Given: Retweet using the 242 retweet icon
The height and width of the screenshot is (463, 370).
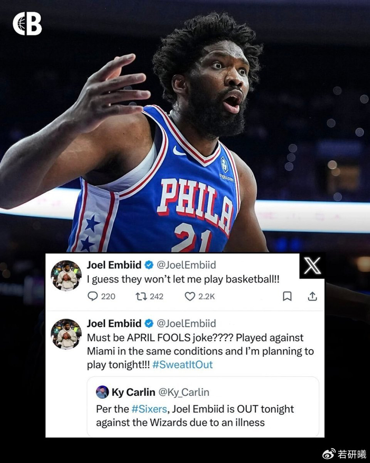Looking at the screenshot, I should click(140, 296).
